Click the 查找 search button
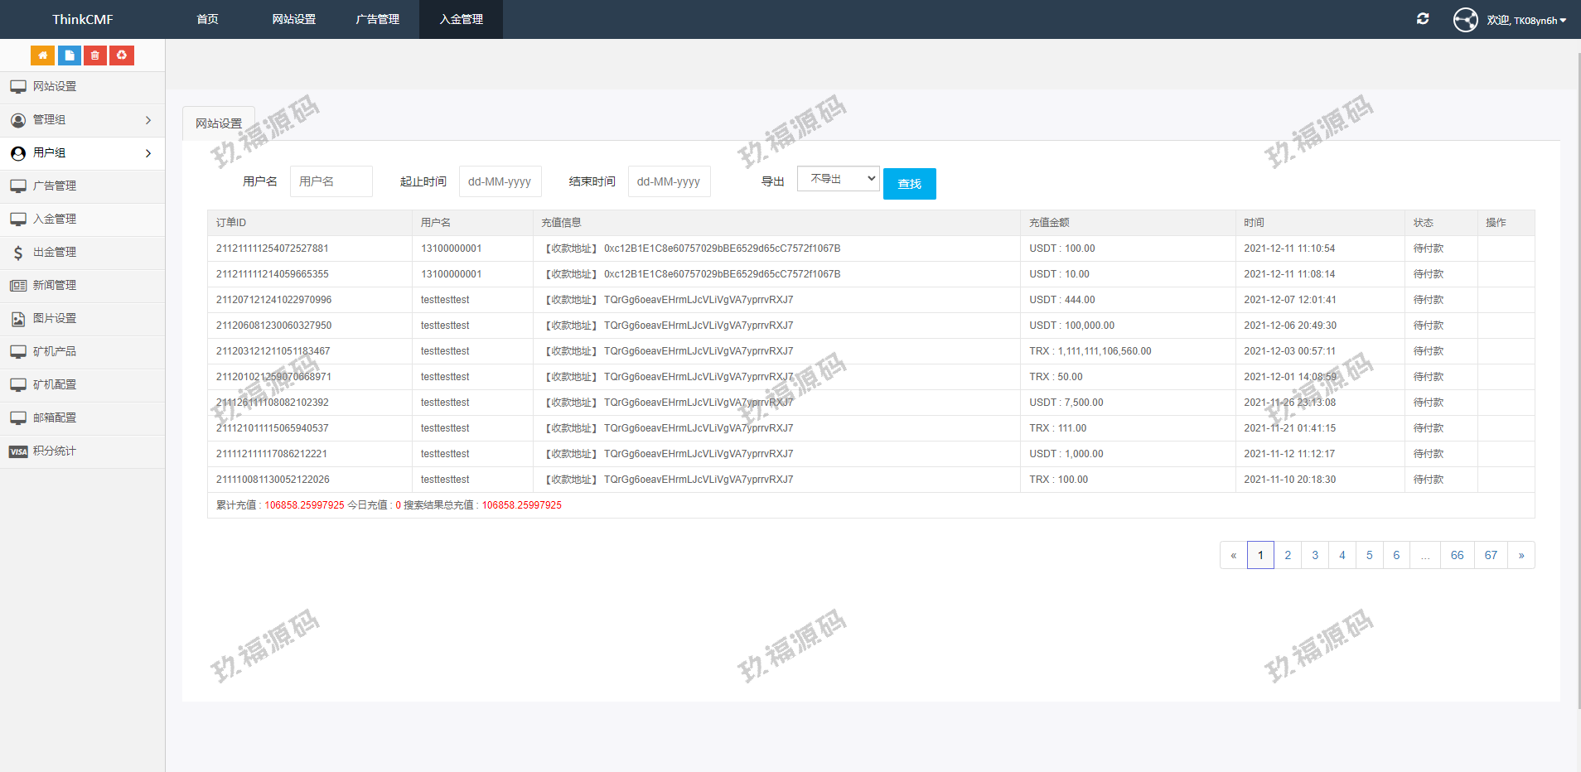This screenshot has width=1581, height=772. (x=909, y=184)
